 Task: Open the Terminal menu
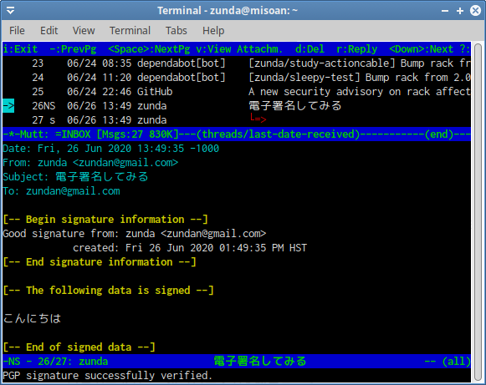click(130, 31)
